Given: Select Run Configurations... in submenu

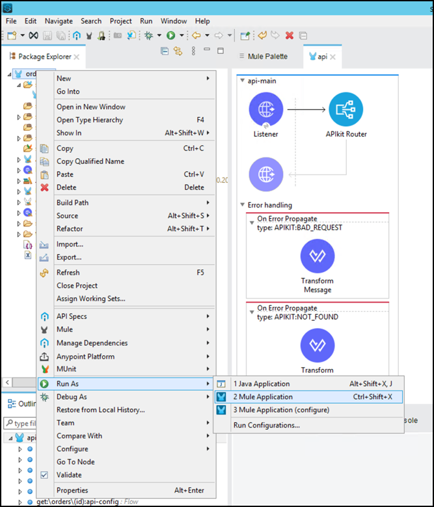Looking at the screenshot, I should [308, 425].
